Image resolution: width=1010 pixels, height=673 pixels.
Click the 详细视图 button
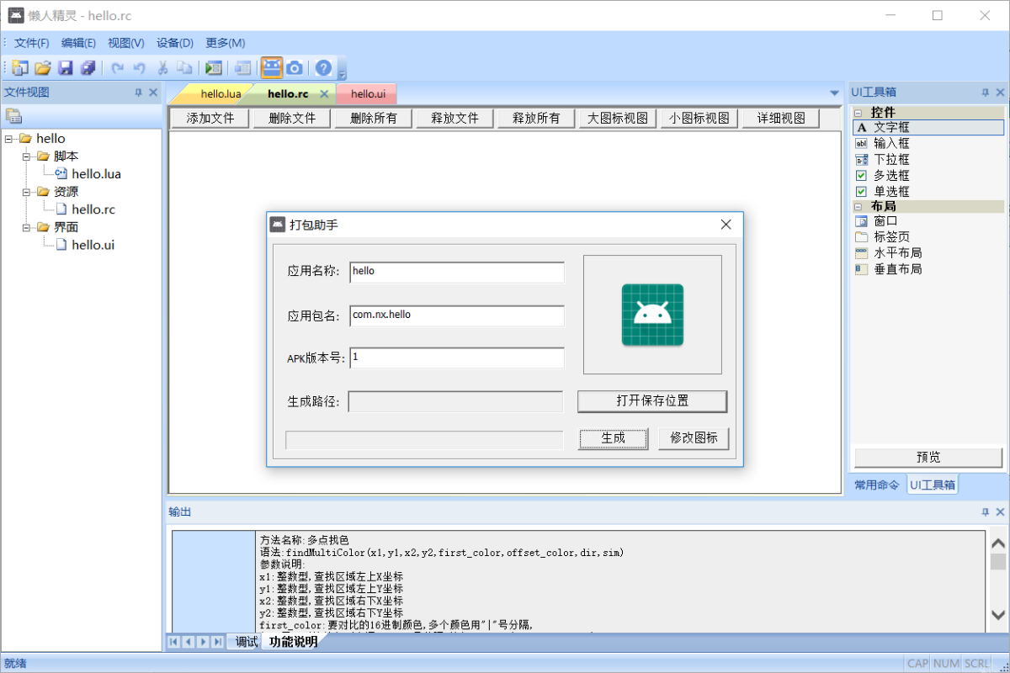tap(781, 118)
